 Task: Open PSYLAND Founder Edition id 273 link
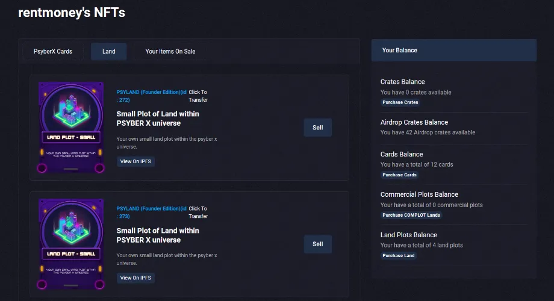(152, 213)
